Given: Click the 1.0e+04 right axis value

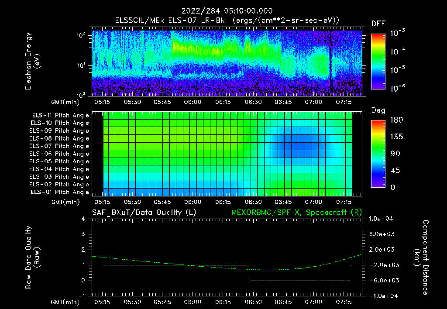Looking at the screenshot, I should pyautogui.click(x=381, y=219).
